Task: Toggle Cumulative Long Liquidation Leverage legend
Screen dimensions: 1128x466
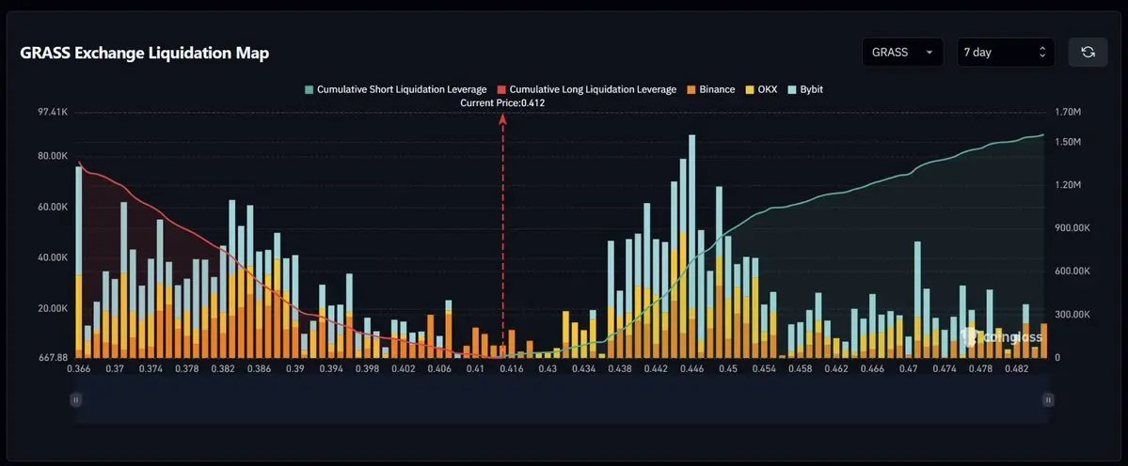Action: (x=587, y=90)
